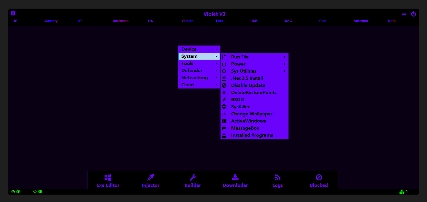Expand the Run File submenu arrow

click(x=285, y=57)
